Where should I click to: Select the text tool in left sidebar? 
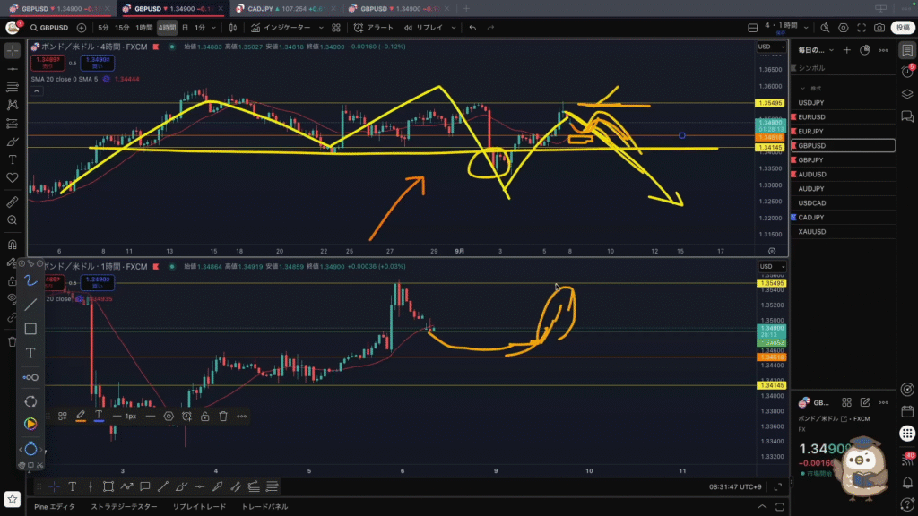point(13,159)
